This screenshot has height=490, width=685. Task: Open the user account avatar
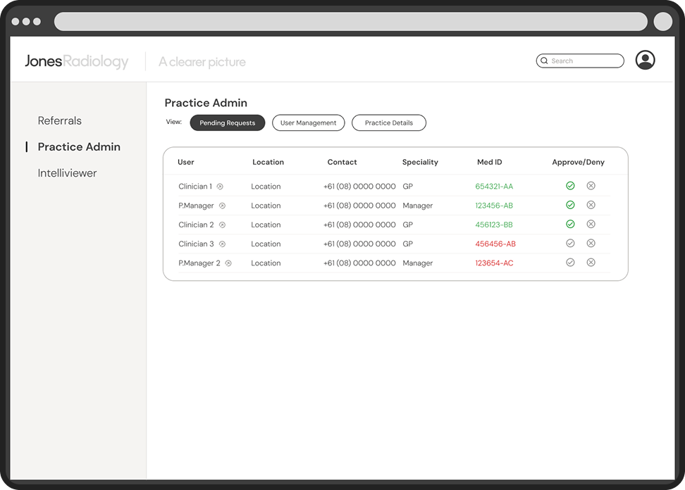pos(645,61)
